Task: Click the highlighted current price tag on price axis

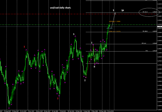Action: (159, 27)
